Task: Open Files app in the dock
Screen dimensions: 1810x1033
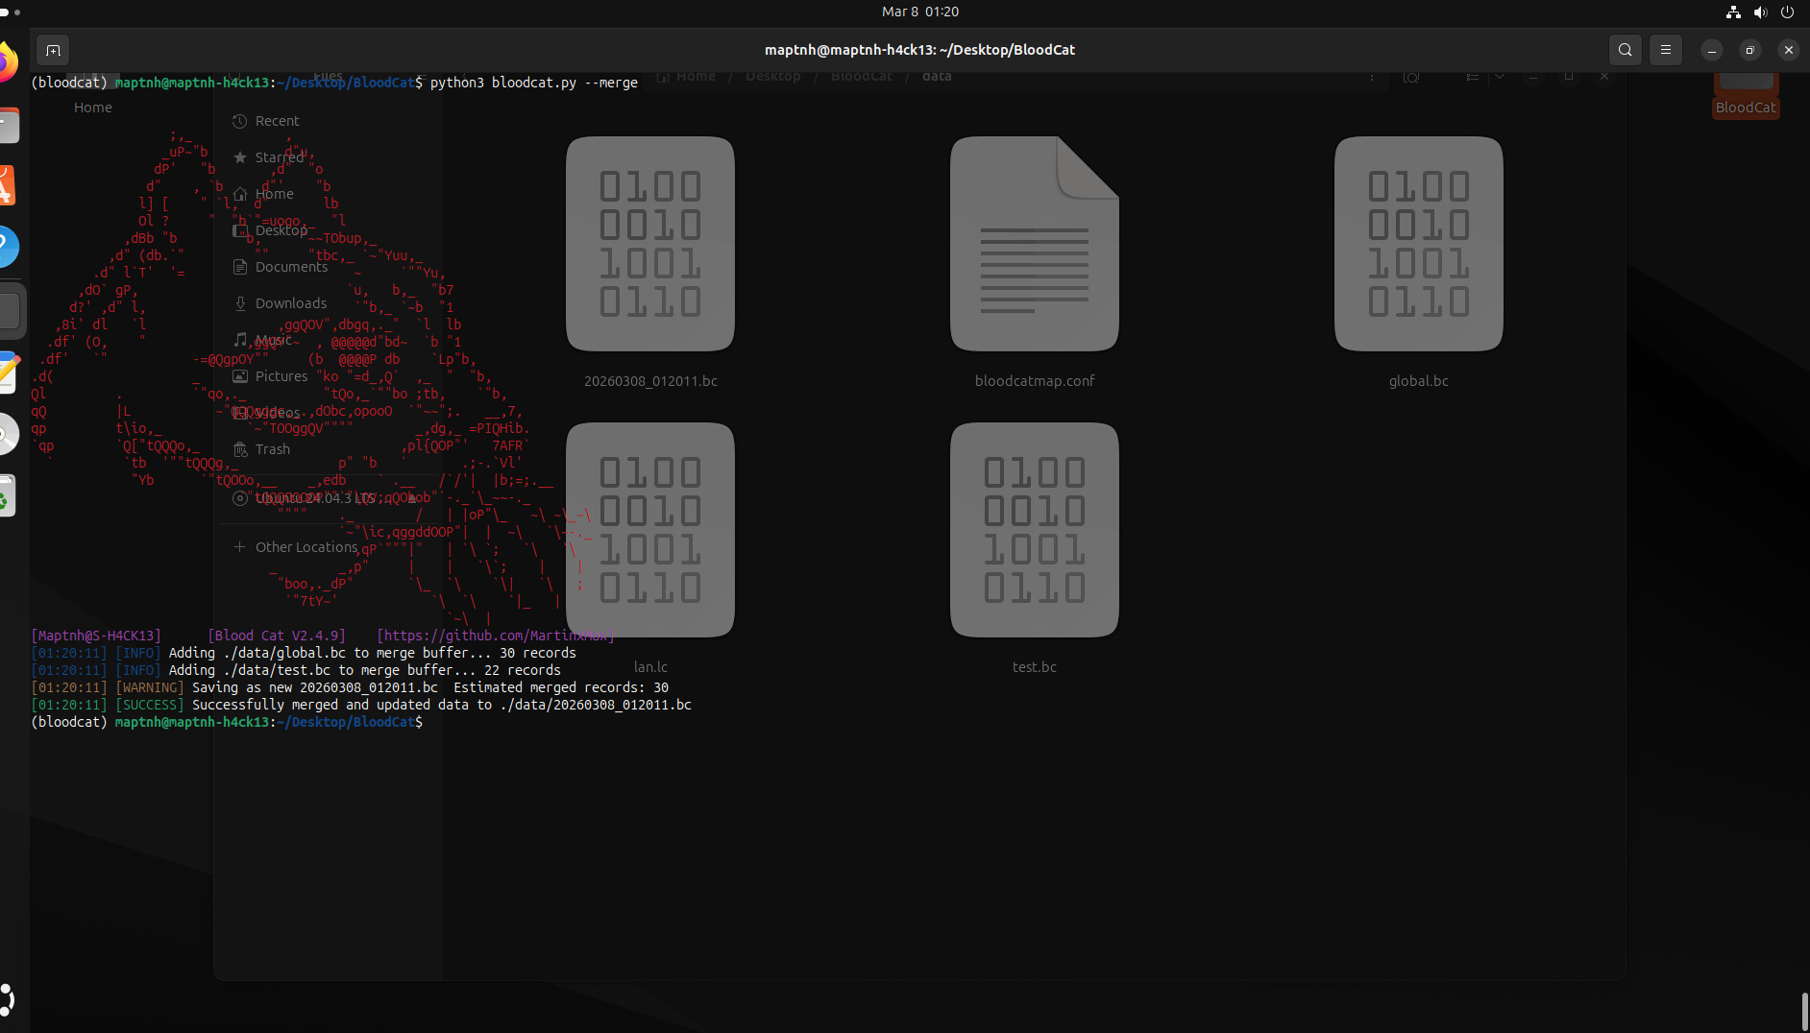Action: [8, 126]
